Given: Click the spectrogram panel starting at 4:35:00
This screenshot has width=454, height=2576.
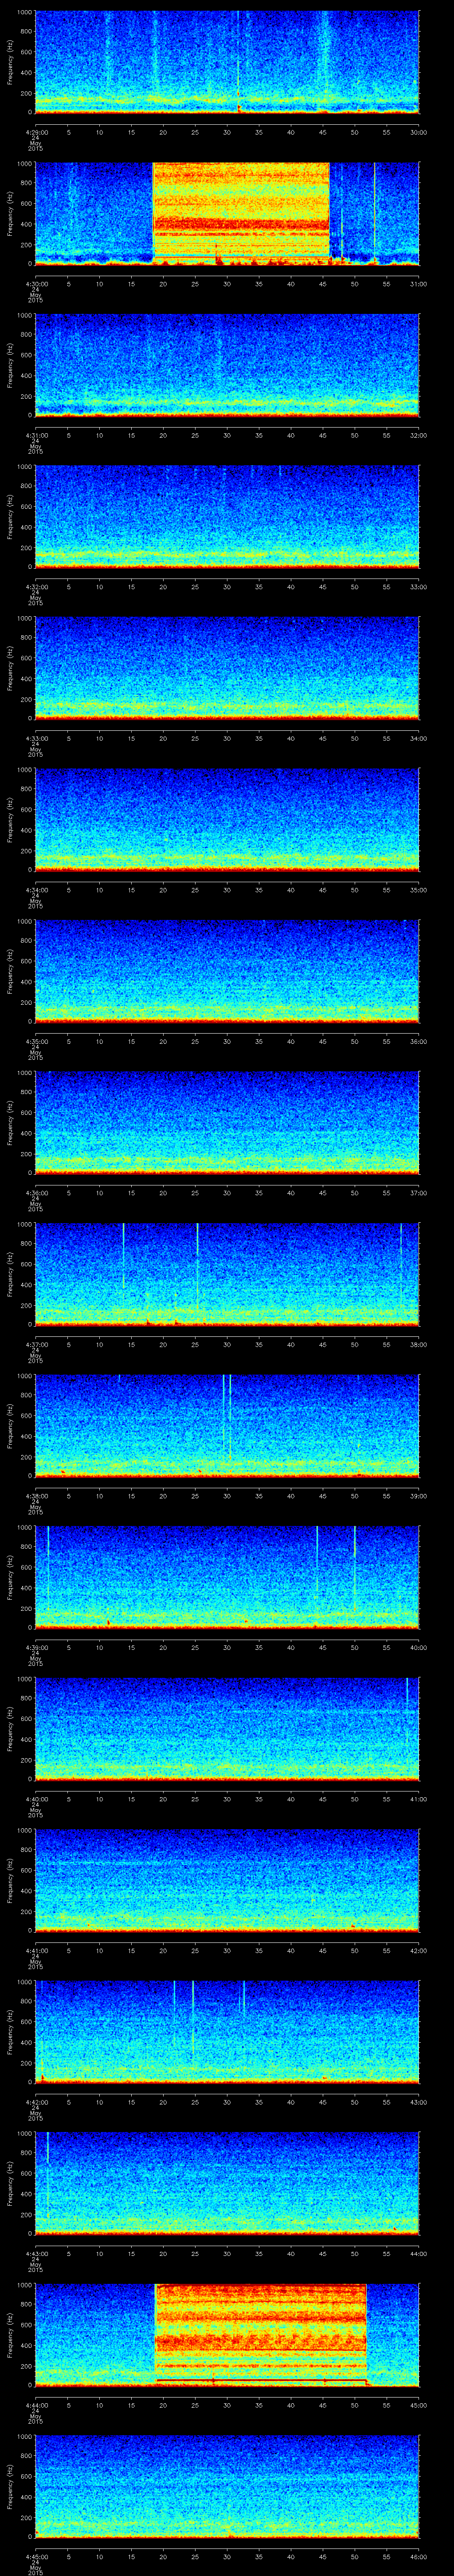Looking at the screenshot, I should (227, 971).
